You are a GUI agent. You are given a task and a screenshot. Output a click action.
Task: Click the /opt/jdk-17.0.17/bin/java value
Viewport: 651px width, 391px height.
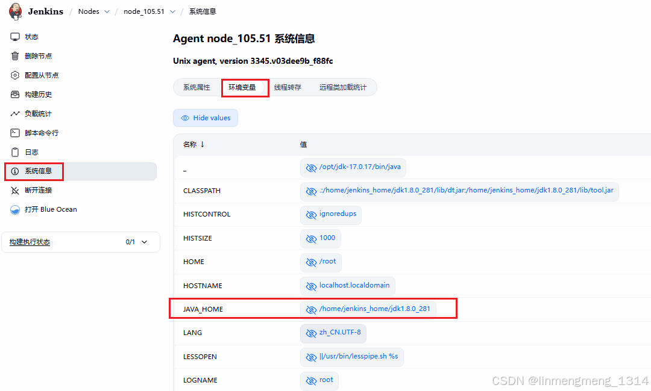click(360, 167)
